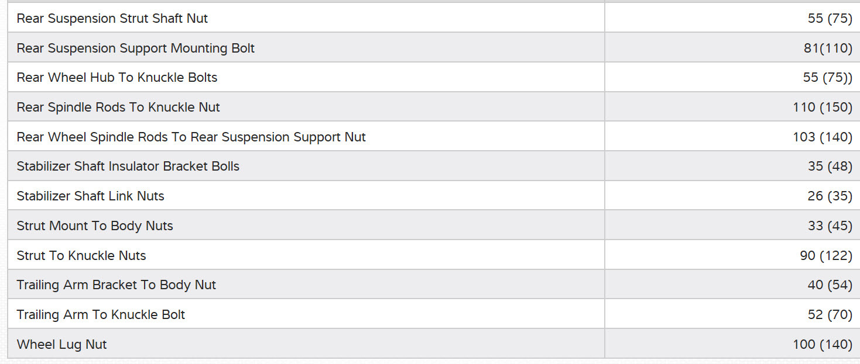Click Rear Wheel Spindle Rods To Rear Suspension Support Nut
860x364 pixels.
pyautogui.click(x=191, y=137)
